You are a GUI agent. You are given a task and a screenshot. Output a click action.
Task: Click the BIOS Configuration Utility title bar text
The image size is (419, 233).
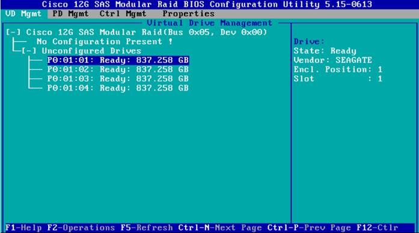point(207,5)
